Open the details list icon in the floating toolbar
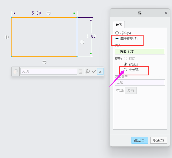Viewport: 172px width, 158px height. click(x=80, y=71)
